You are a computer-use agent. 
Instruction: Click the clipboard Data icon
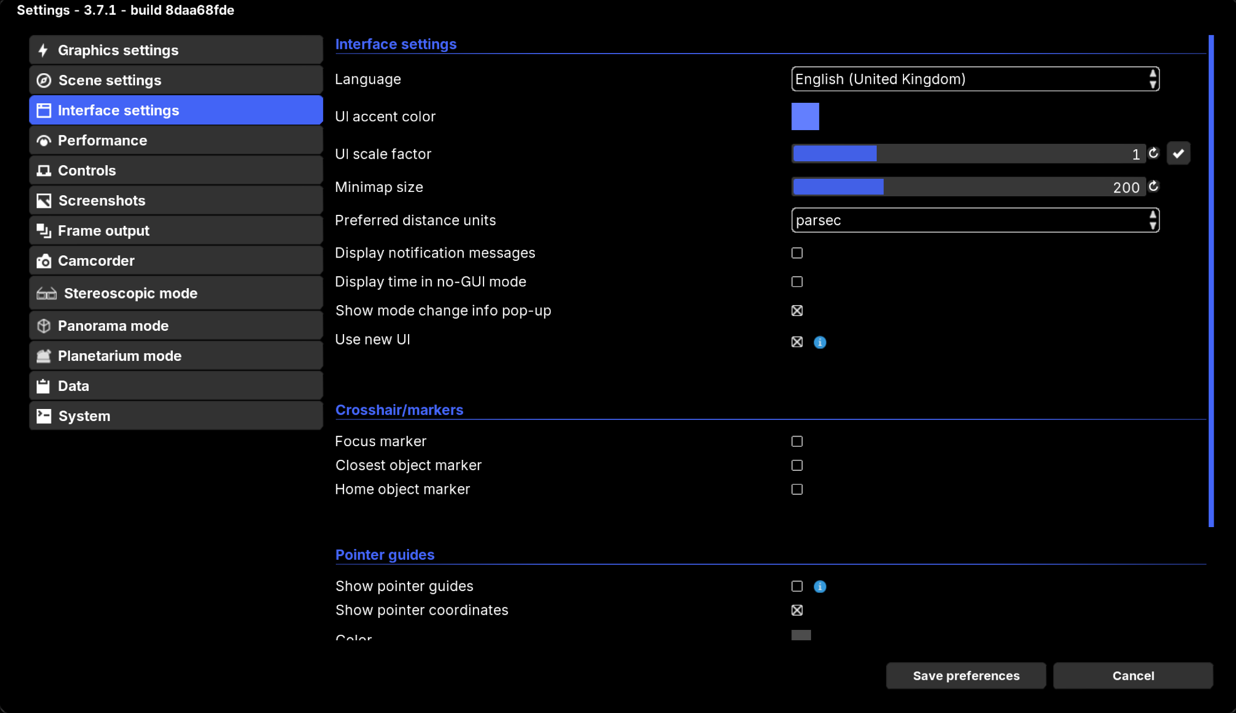[x=43, y=386]
